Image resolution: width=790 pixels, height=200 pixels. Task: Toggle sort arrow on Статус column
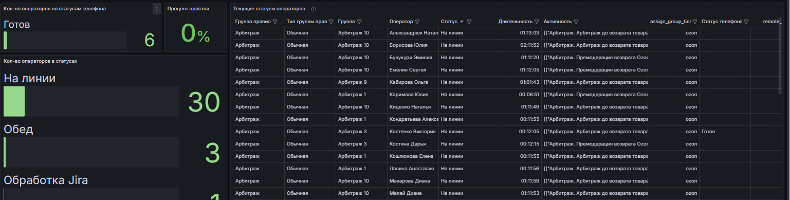(462, 22)
